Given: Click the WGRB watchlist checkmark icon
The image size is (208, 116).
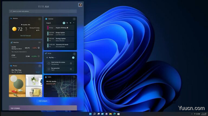Looking at the screenshot, I should pyautogui.click(x=39, y=48).
